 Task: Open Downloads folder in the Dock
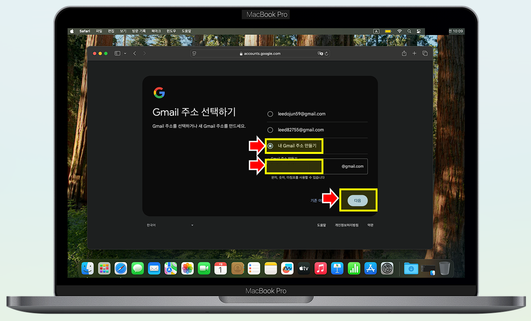(x=411, y=269)
